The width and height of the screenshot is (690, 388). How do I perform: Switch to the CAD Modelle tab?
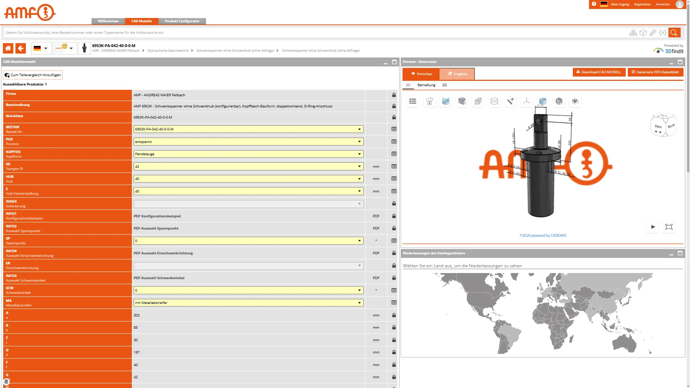pyautogui.click(x=142, y=21)
